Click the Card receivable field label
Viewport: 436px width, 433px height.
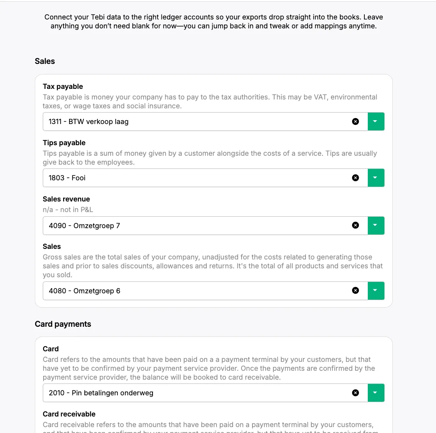tap(69, 414)
